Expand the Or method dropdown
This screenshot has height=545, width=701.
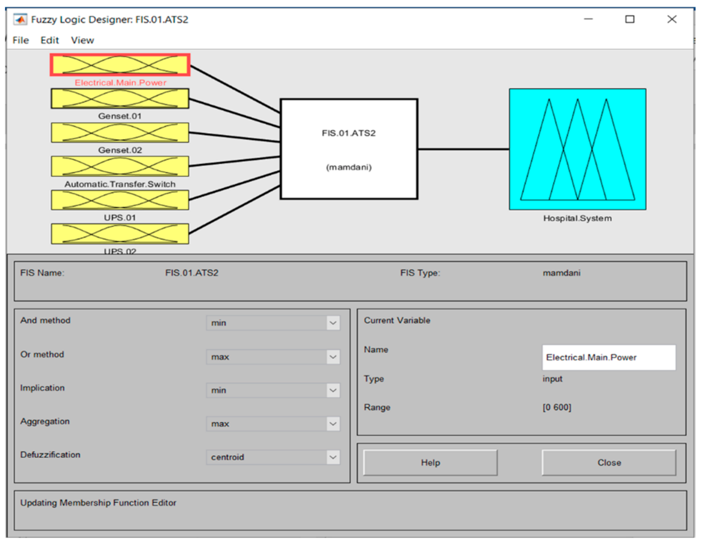pyautogui.click(x=273, y=357)
